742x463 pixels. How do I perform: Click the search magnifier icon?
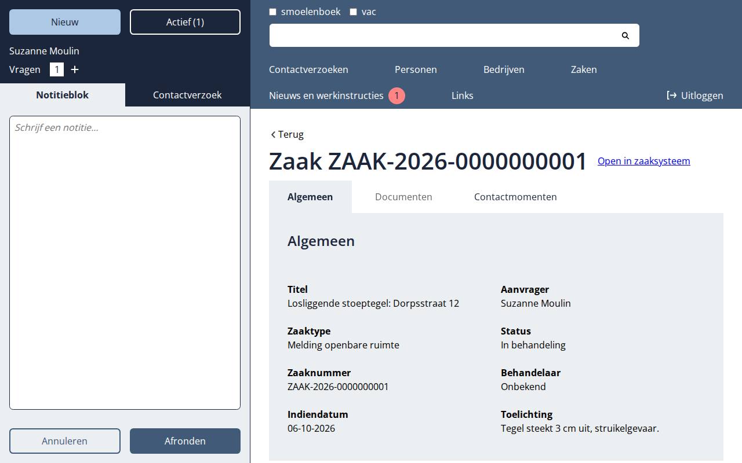[625, 35]
